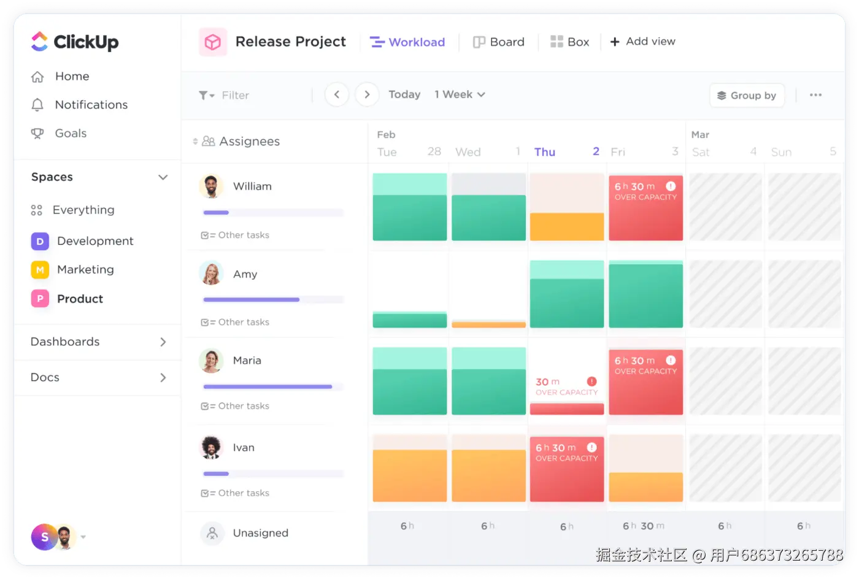Select the Everything space
Image resolution: width=859 pixels, height=579 pixels.
coord(72,210)
